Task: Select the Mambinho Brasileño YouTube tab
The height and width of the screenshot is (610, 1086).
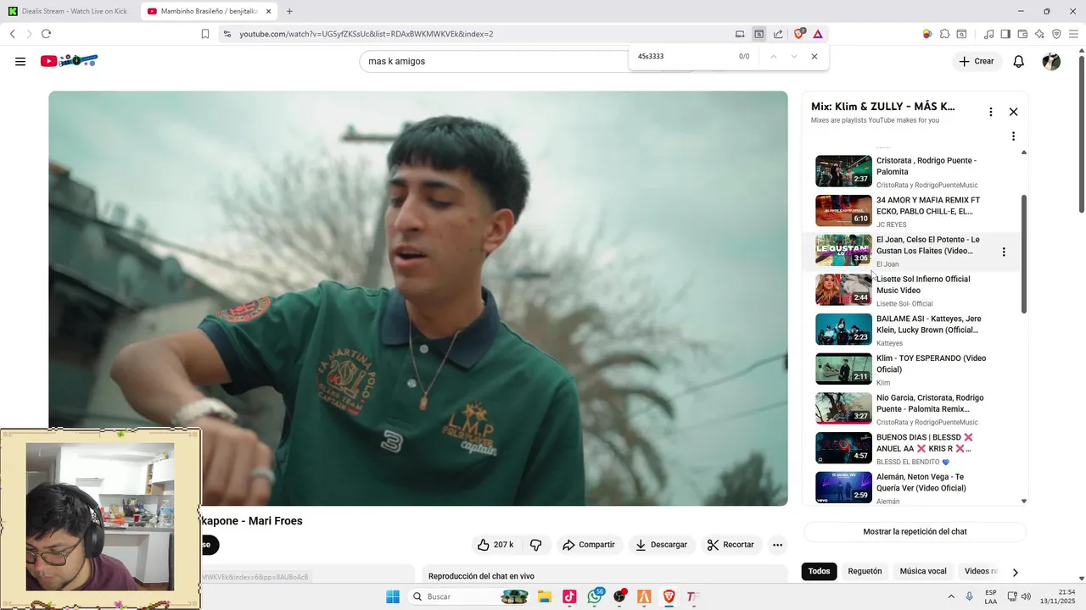Action: point(208,11)
